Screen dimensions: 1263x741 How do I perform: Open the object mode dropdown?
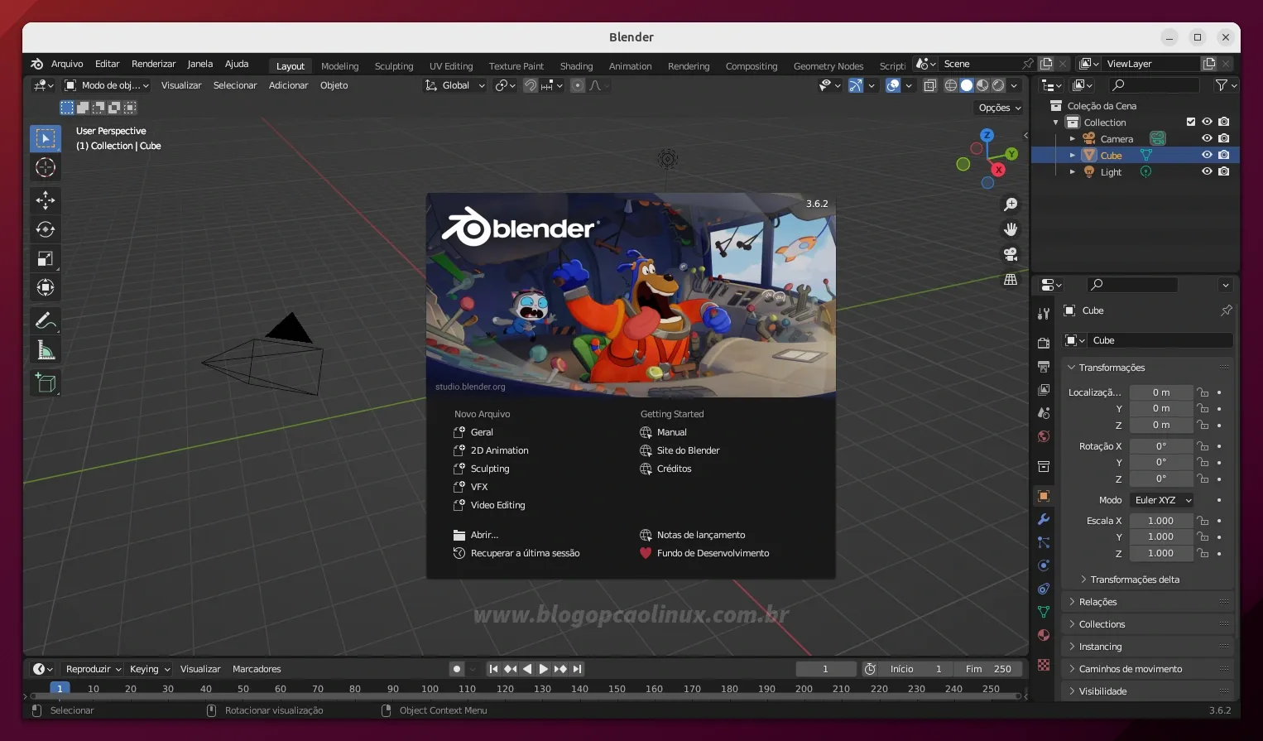(108, 85)
